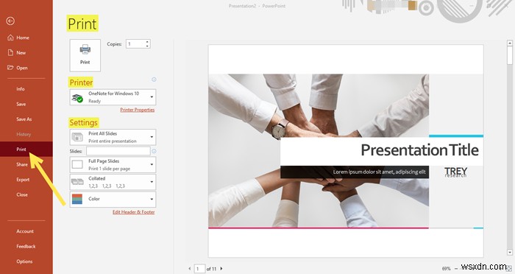Click the preview scrollbar down arrow
The height and width of the screenshot is (274, 515).
tap(510, 253)
